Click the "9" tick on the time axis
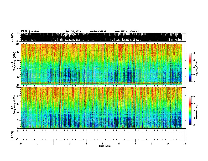This screenshot has height=161, width=208. pyautogui.click(x=168, y=144)
